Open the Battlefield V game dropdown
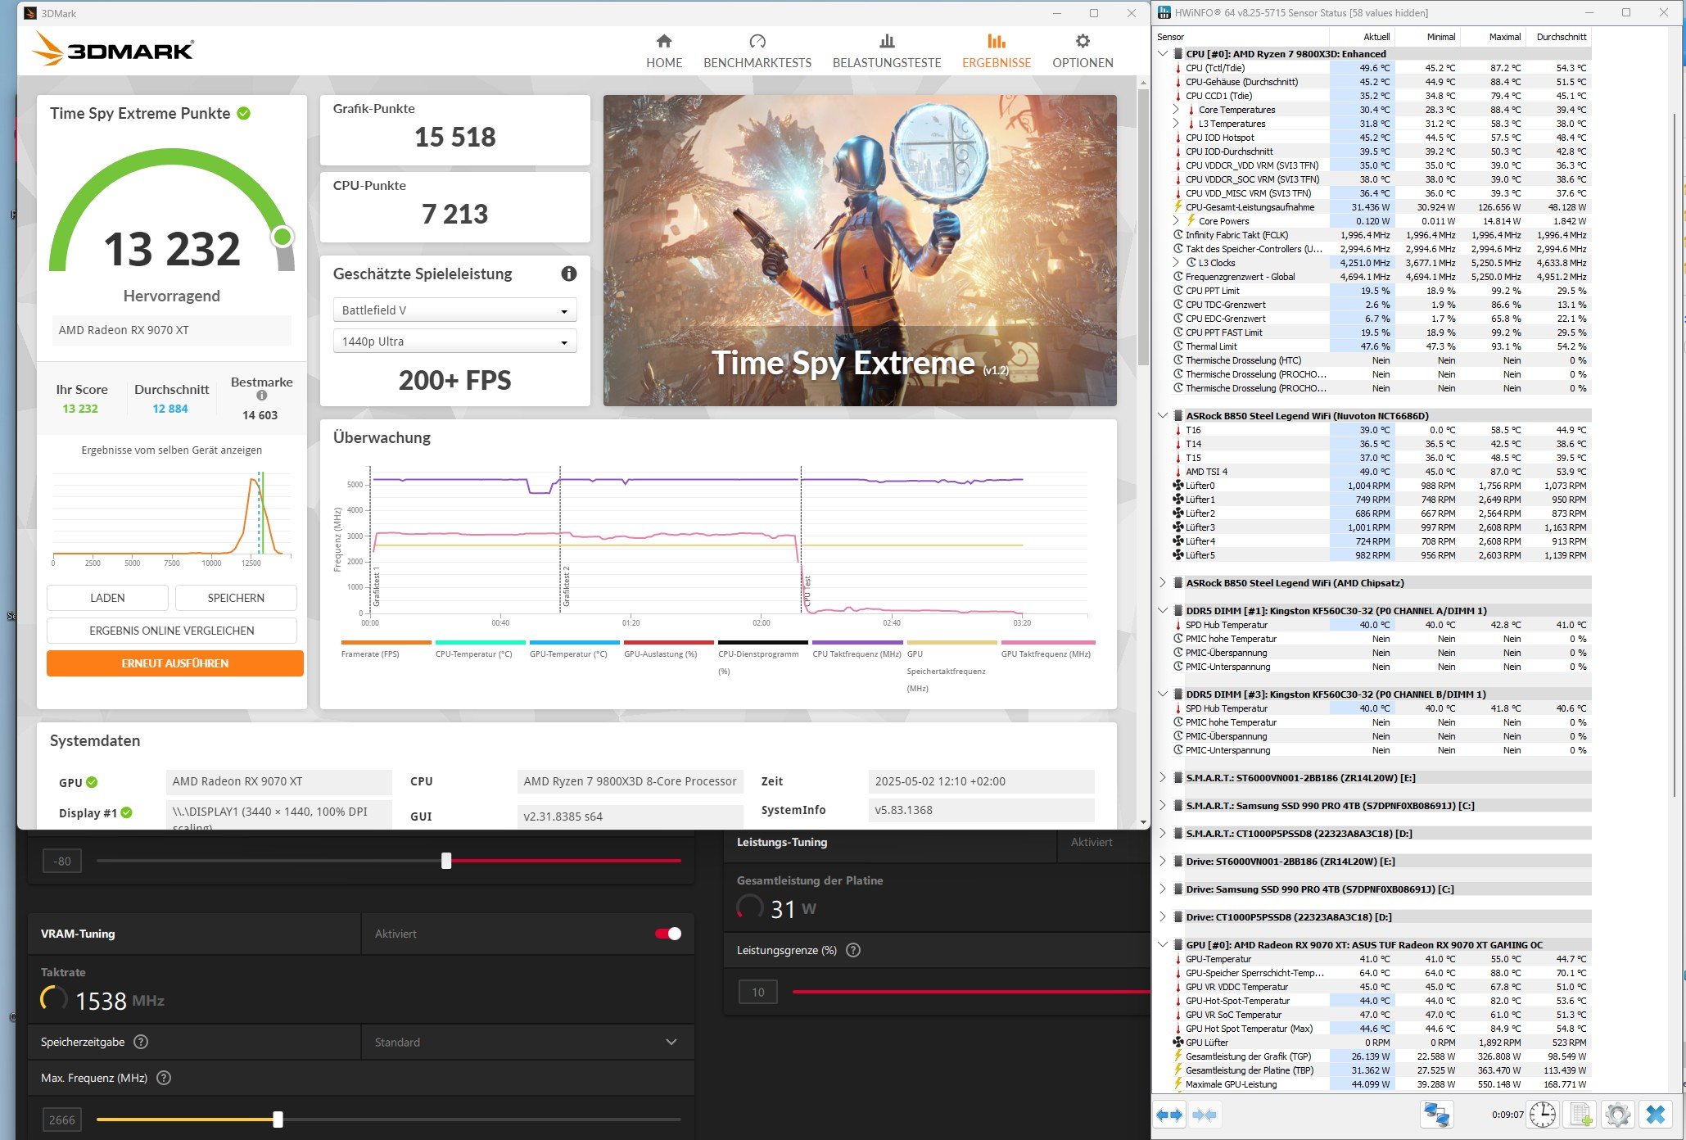 (x=454, y=310)
